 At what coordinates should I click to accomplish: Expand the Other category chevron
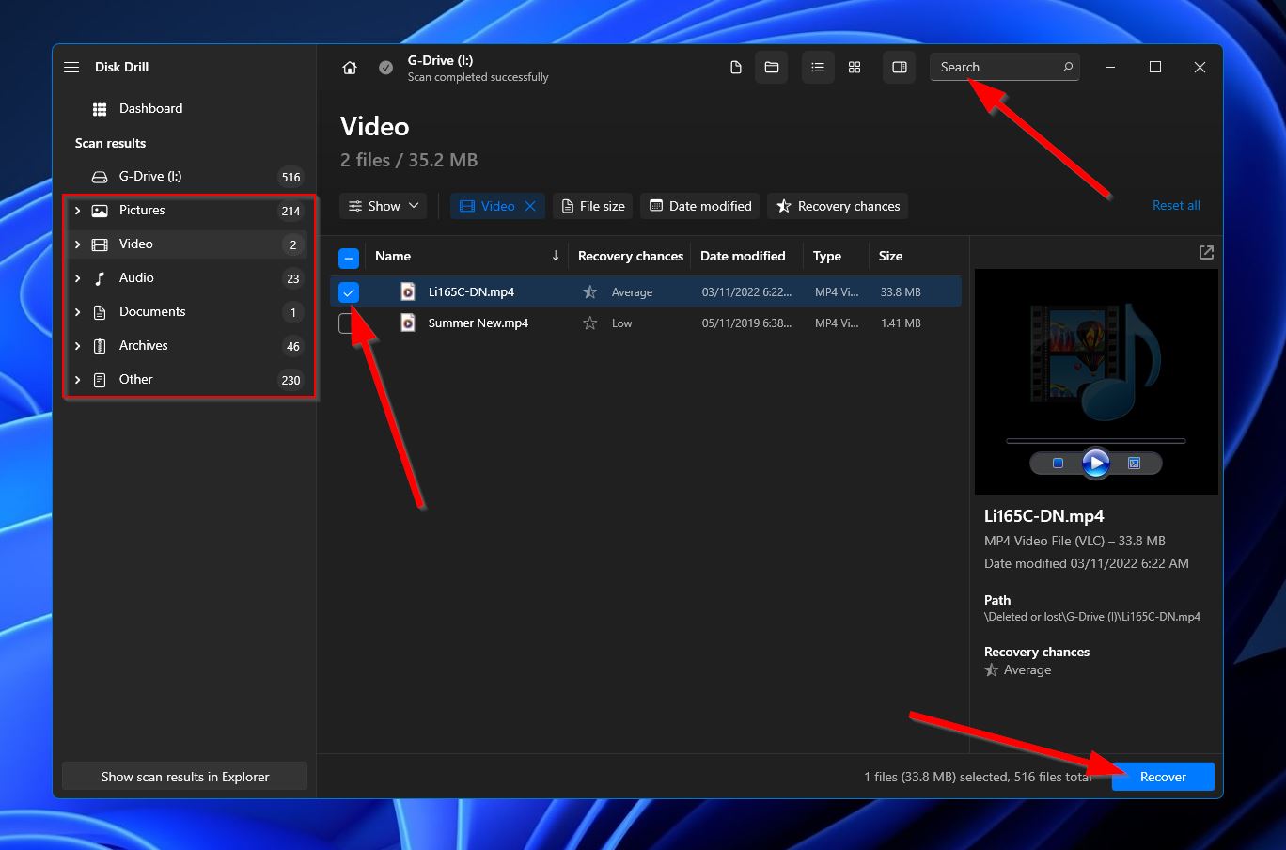[77, 380]
